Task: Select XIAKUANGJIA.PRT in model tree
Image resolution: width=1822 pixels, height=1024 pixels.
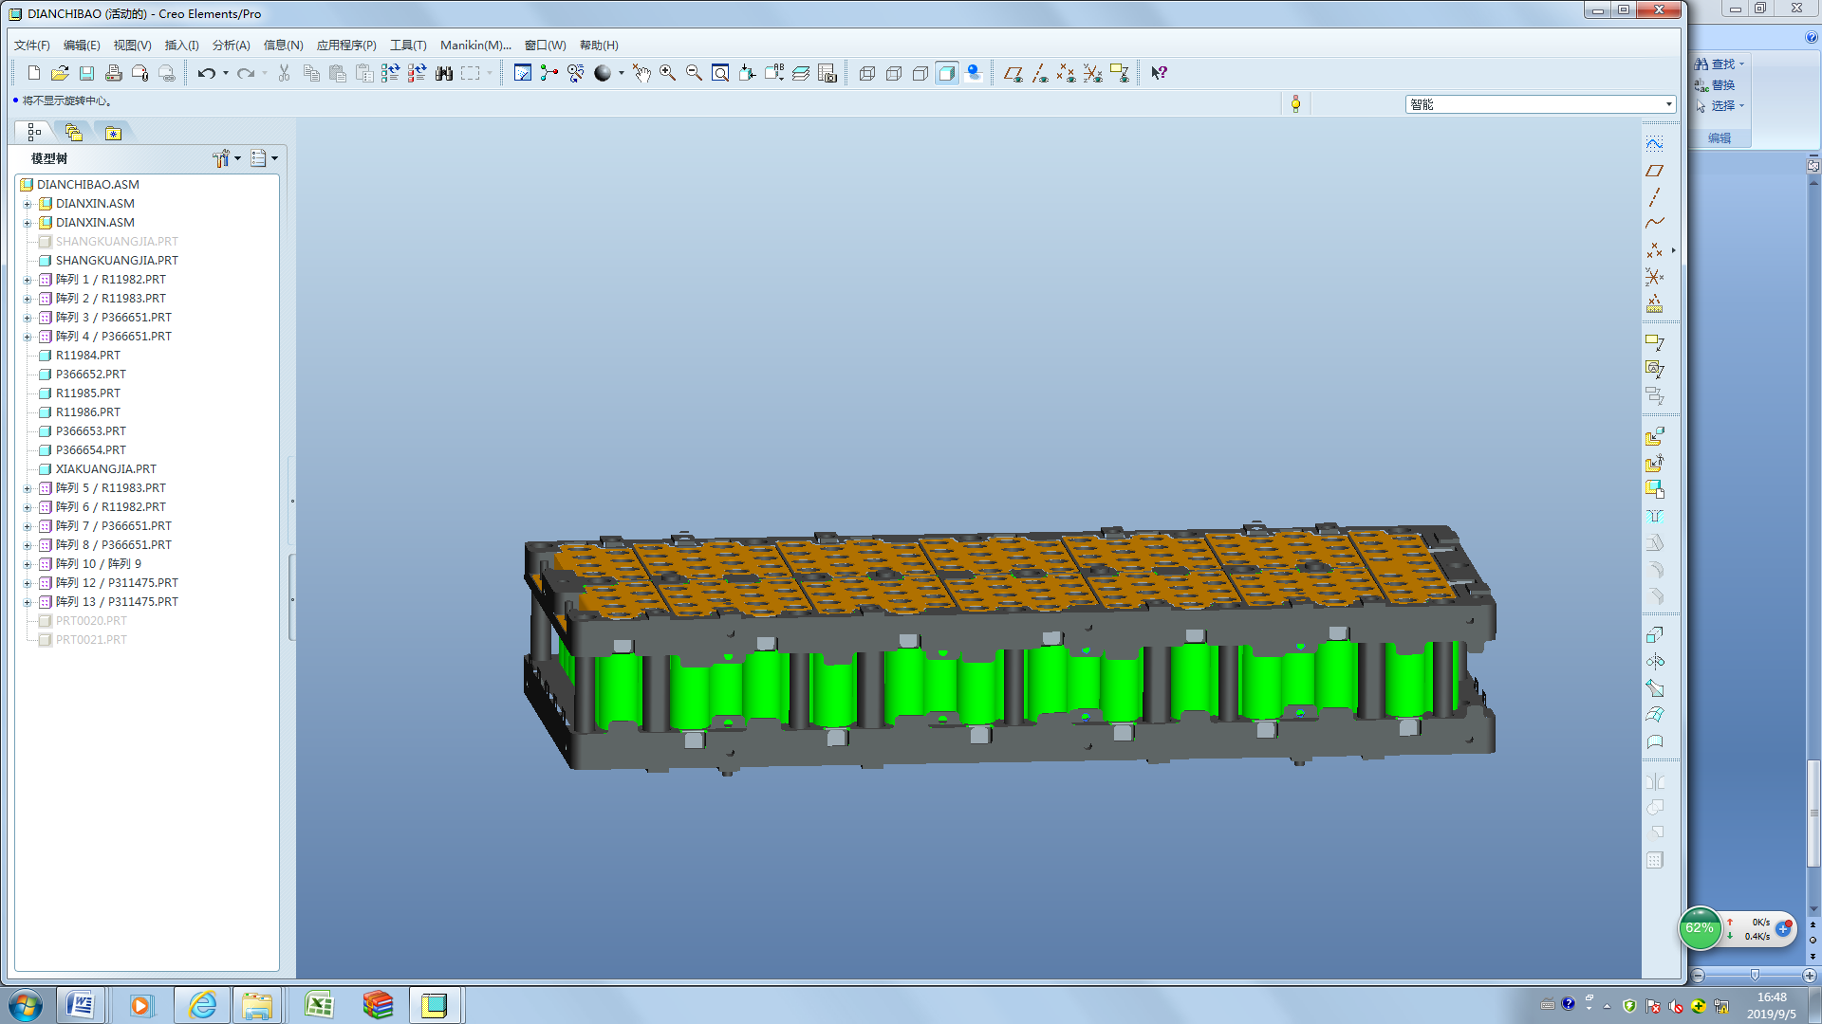Action: (x=105, y=469)
